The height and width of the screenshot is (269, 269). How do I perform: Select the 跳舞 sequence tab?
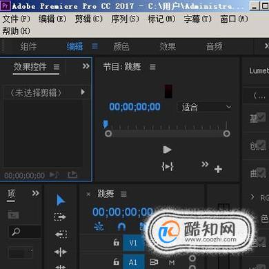point(106,194)
